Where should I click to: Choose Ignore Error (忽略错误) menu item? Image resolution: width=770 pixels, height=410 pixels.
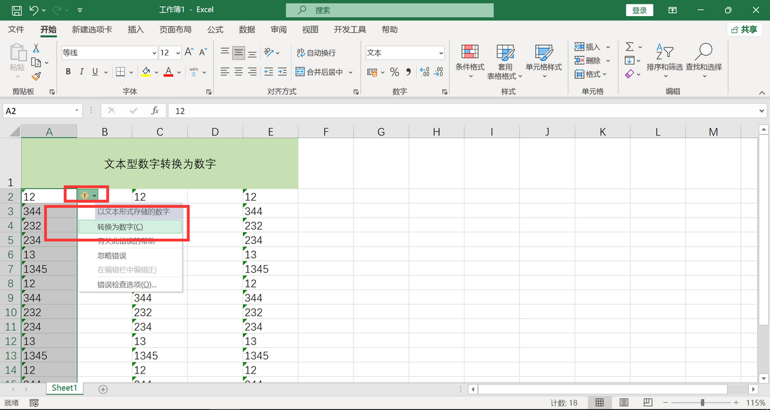click(x=130, y=256)
